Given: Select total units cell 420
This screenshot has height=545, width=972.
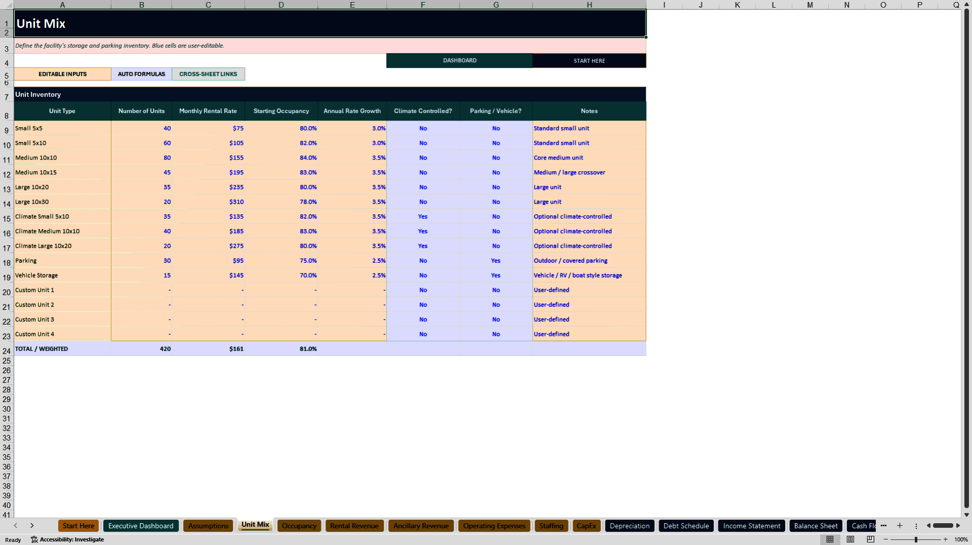Looking at the screenshot, I should [x=142, y=348].
